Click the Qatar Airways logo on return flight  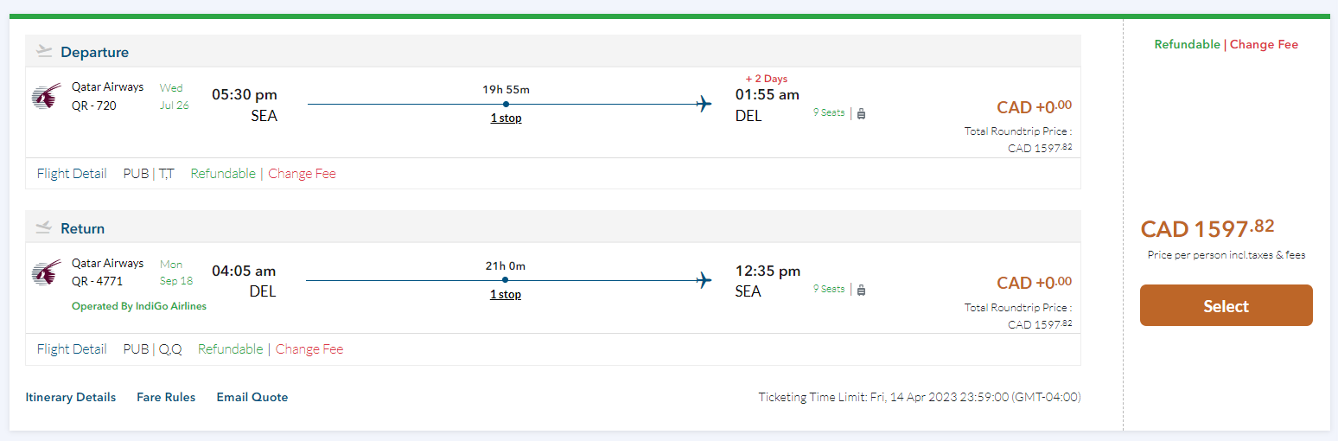47,272
